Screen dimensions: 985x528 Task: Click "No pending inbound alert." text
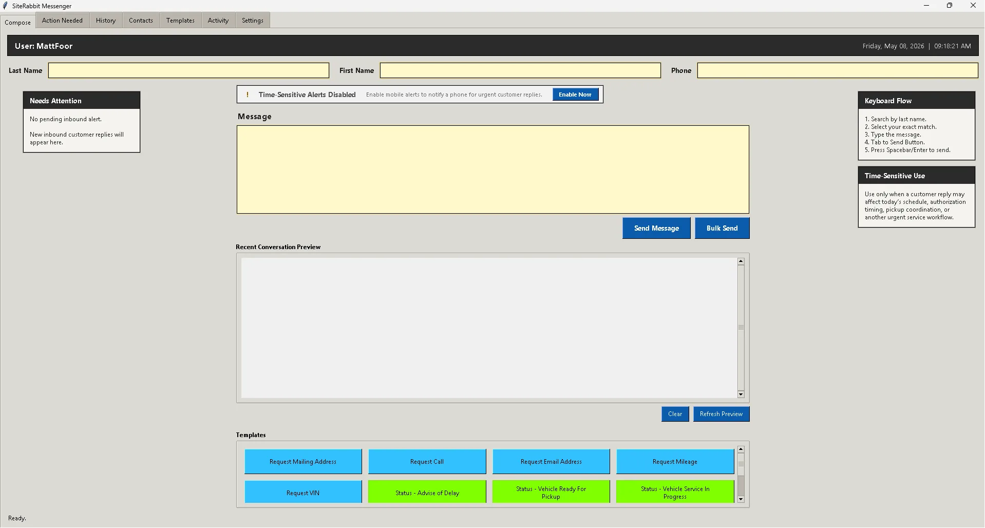[x=66, y=119]
